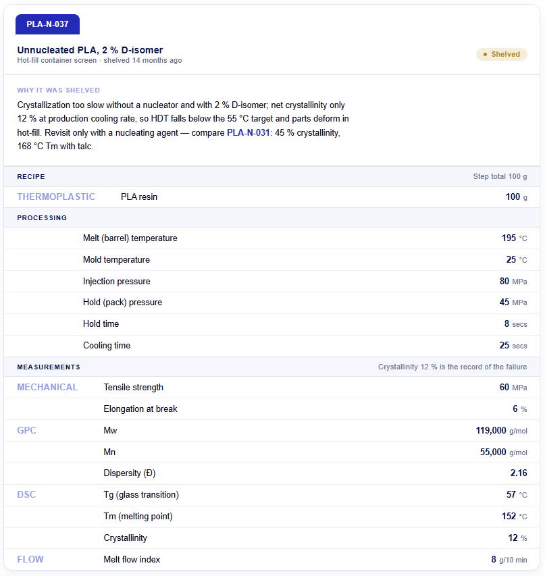Click the 100 g amount for PLA resin
Image resolution: width=545 pixels, height=576 pixels.
click(x=517, y=197)
